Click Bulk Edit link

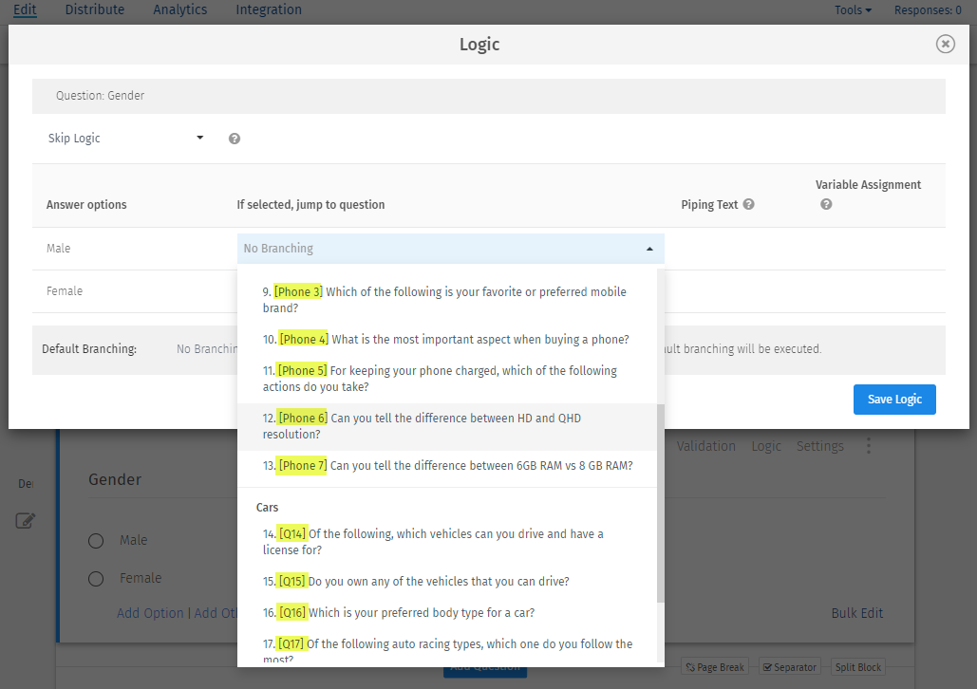(x=856, y=613)
